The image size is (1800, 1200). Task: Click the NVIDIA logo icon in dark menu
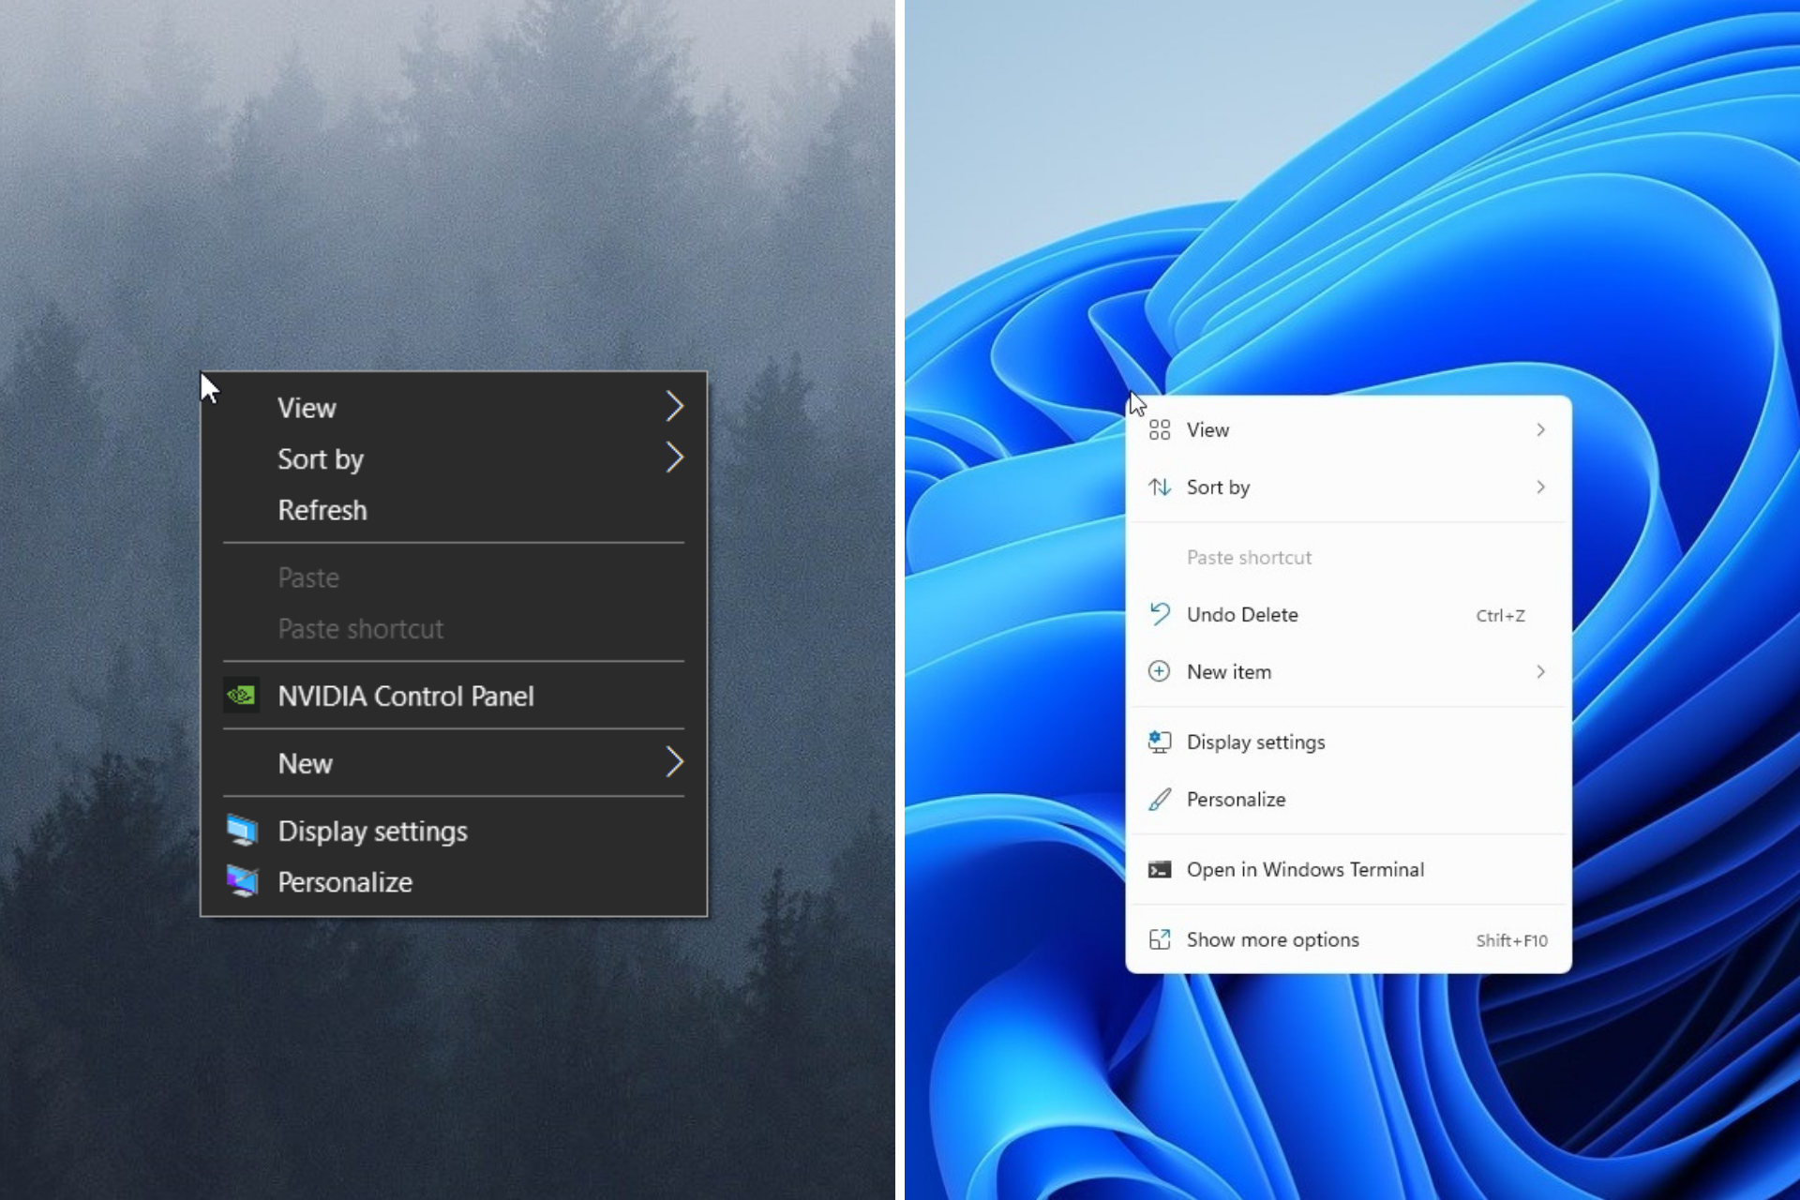[241, 696]
